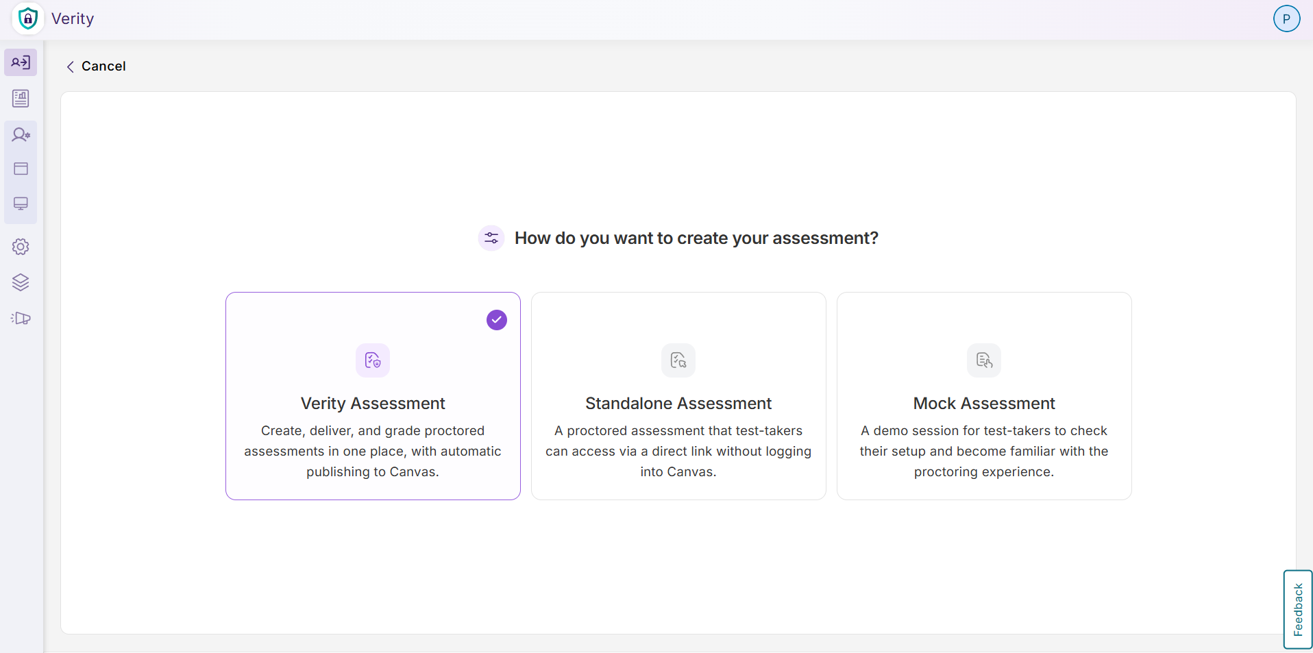
Task: Click the Mock Assessment card icon
Action: click(x=984, y=360)
